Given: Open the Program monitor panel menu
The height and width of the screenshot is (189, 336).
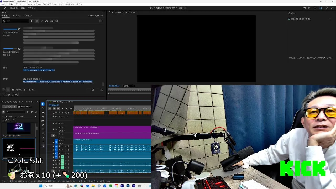Looking at the screenshot, I should click(137, 12).
